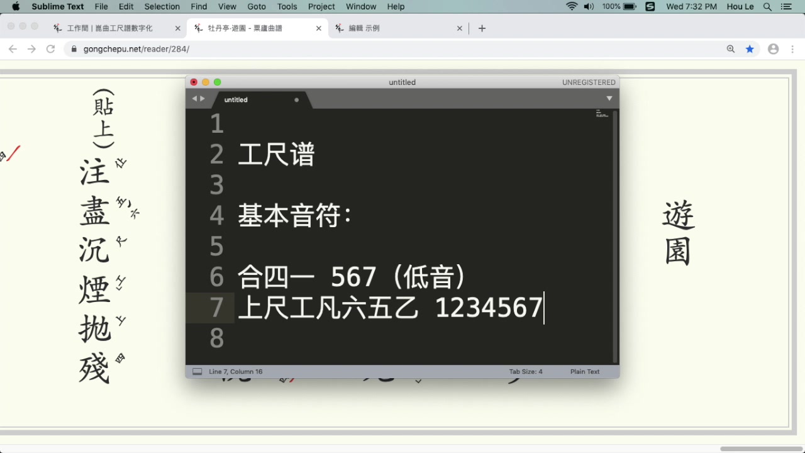Toggle the side bar icon in status bar
Screen dimensions: 805x453
pos(197,372)
